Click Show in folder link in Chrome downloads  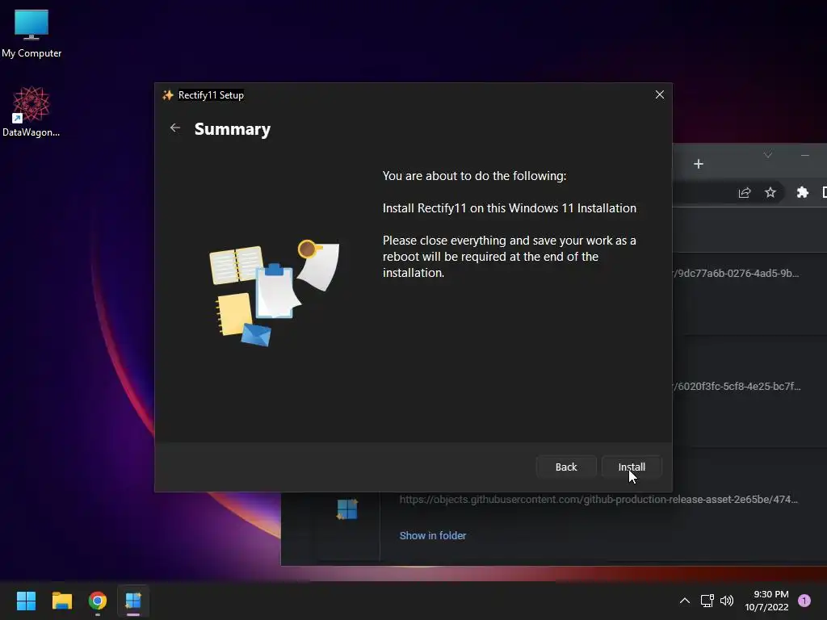pyautogui.click(x=433, y=536)
